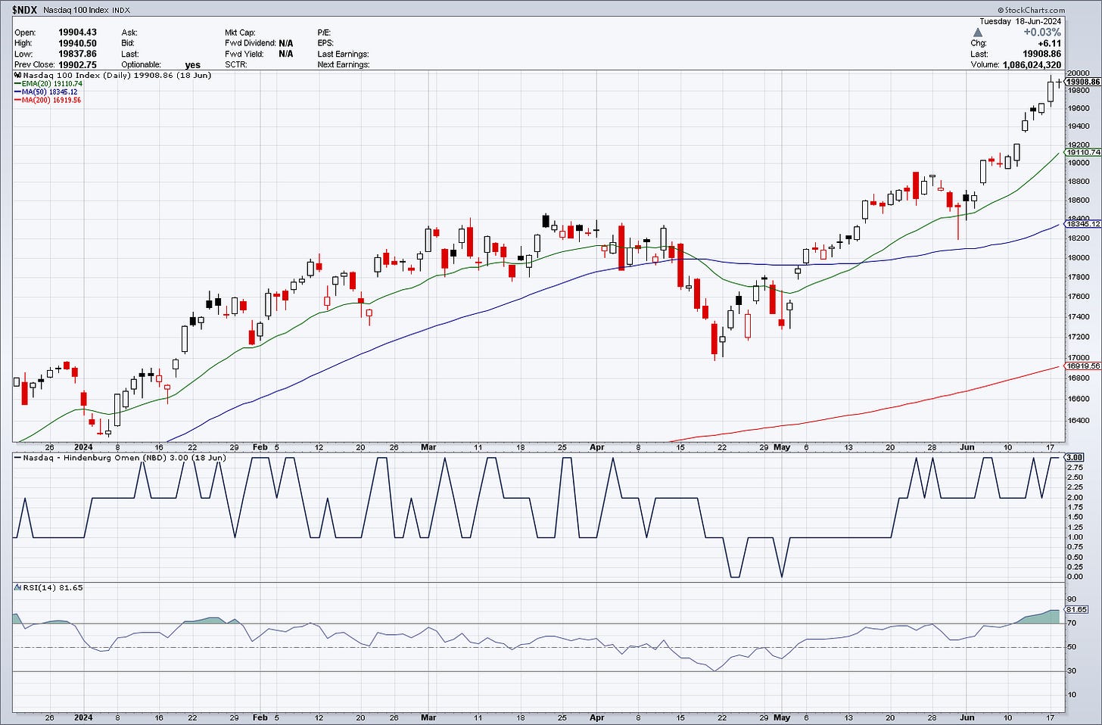1102x725 pixels.
Task: Click the RSI axis label 30
Action: tap(1072, 671)
